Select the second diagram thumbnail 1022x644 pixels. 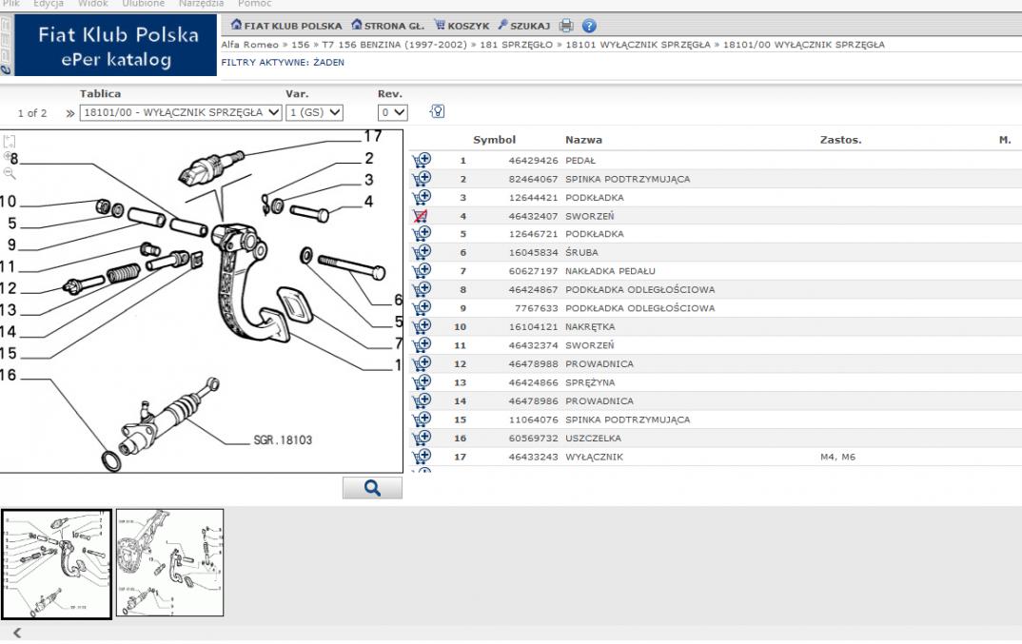click(x=170, y=563)
